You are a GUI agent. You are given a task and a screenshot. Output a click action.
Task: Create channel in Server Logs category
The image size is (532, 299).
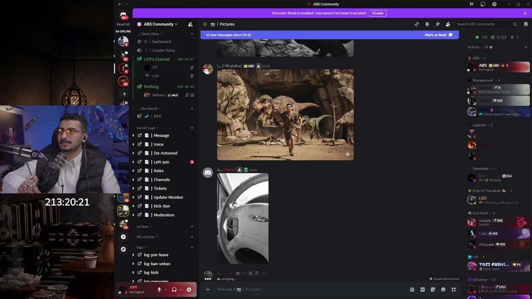192,128
